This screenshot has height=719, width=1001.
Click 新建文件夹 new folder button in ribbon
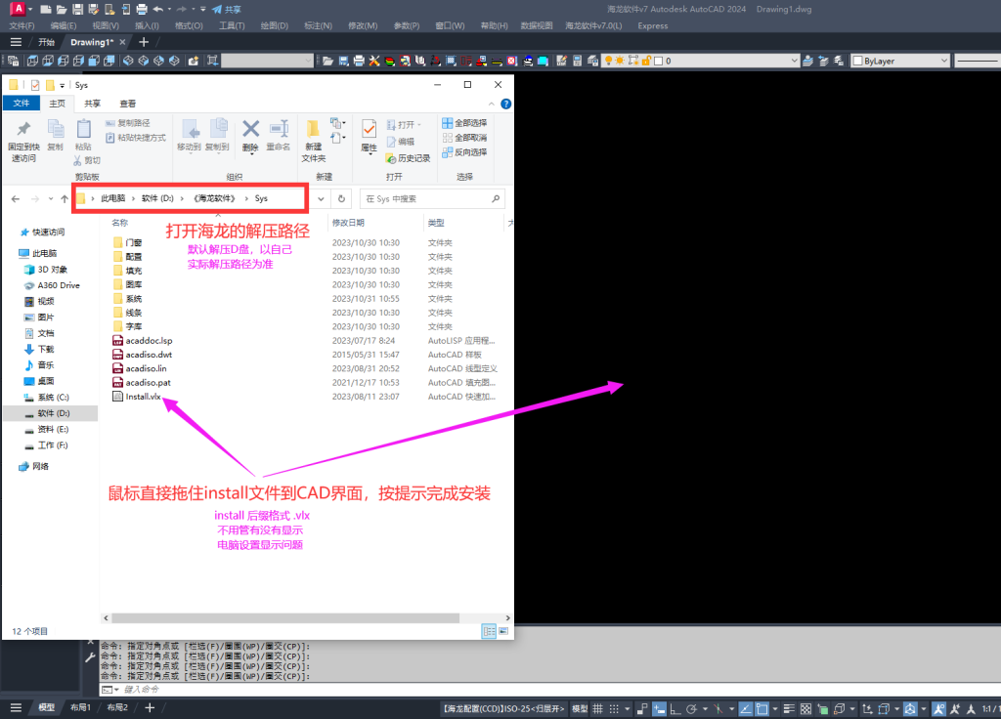[314, 141]
